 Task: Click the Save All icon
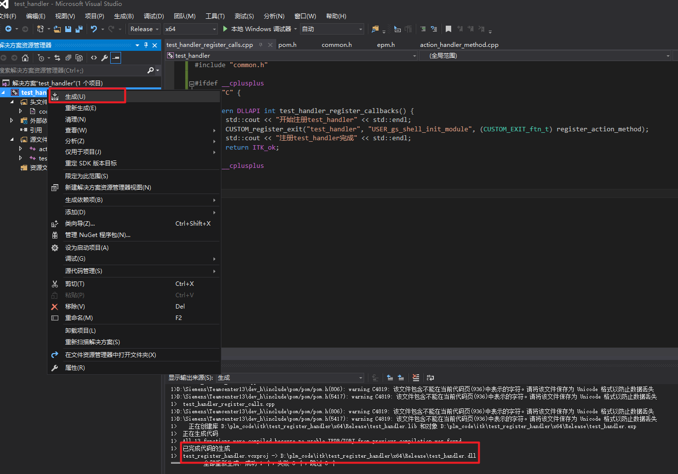(x=79, y=29)
